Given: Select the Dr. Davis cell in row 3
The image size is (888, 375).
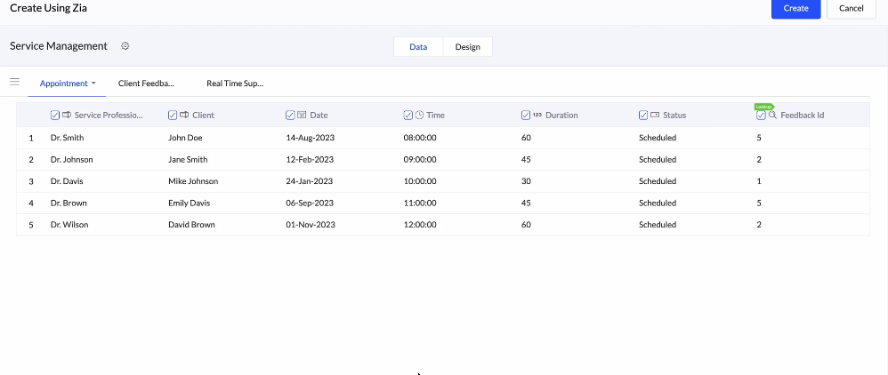Looking at the screenshot, I should pos(68,181).
